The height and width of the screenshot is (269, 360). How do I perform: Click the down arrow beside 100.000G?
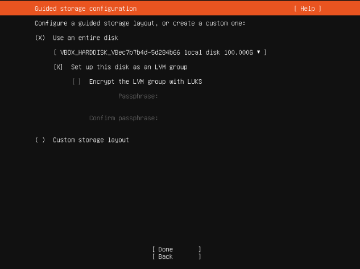point(259,52)
